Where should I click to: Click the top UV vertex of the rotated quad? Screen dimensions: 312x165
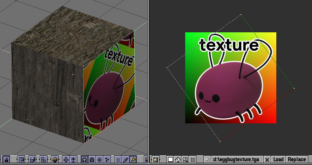[241, 14]
